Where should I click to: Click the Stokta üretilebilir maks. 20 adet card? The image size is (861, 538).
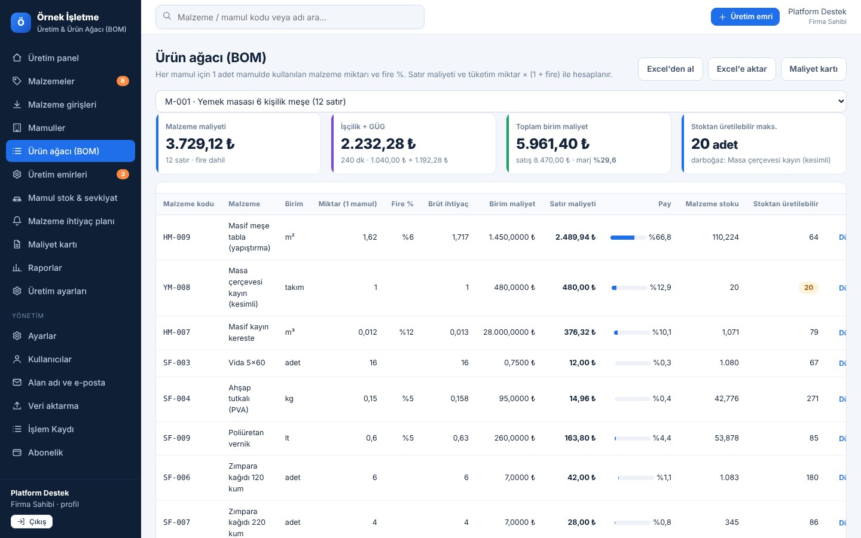764,143
